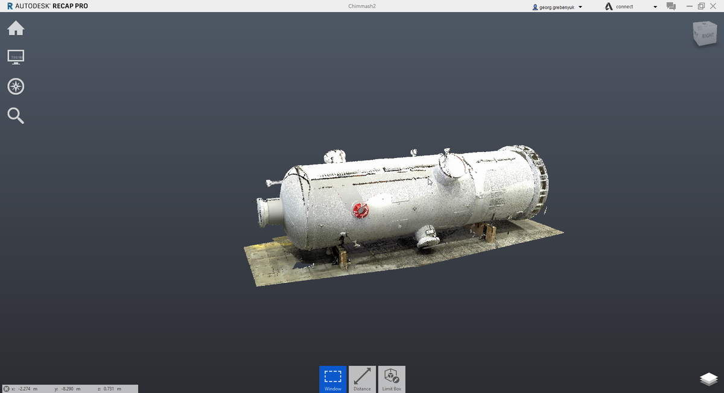724x393 pixels.
Task: Select the navigation compass tool
Action: point(16,86)
